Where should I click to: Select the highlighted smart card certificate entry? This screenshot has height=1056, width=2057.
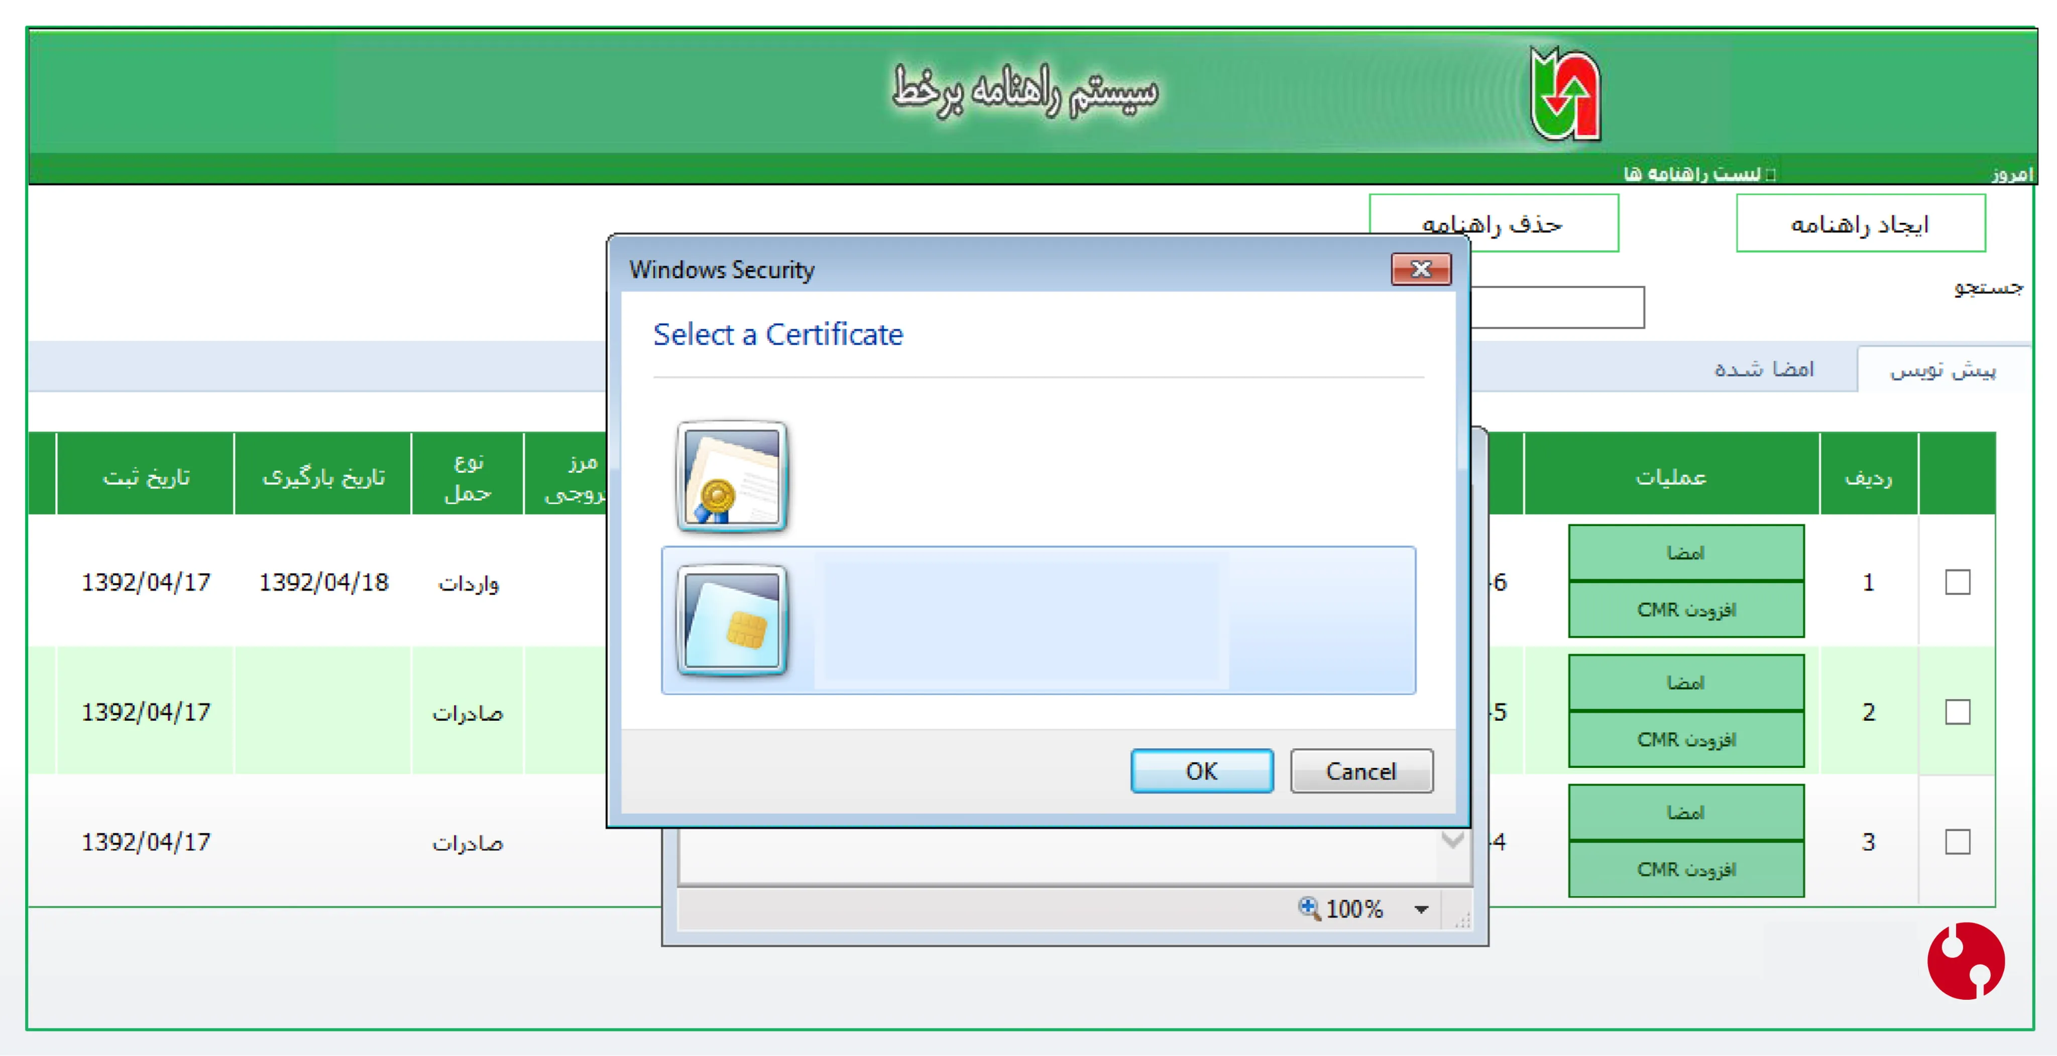(x=1038, y=620)
